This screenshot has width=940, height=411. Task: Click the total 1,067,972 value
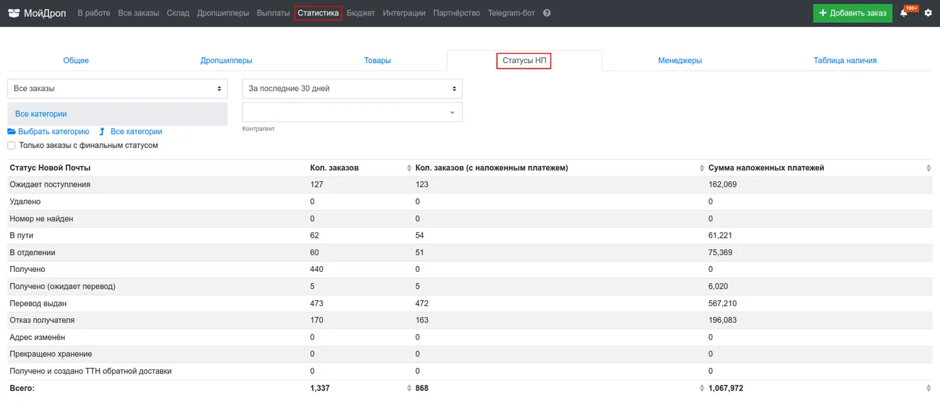[726, 389]
